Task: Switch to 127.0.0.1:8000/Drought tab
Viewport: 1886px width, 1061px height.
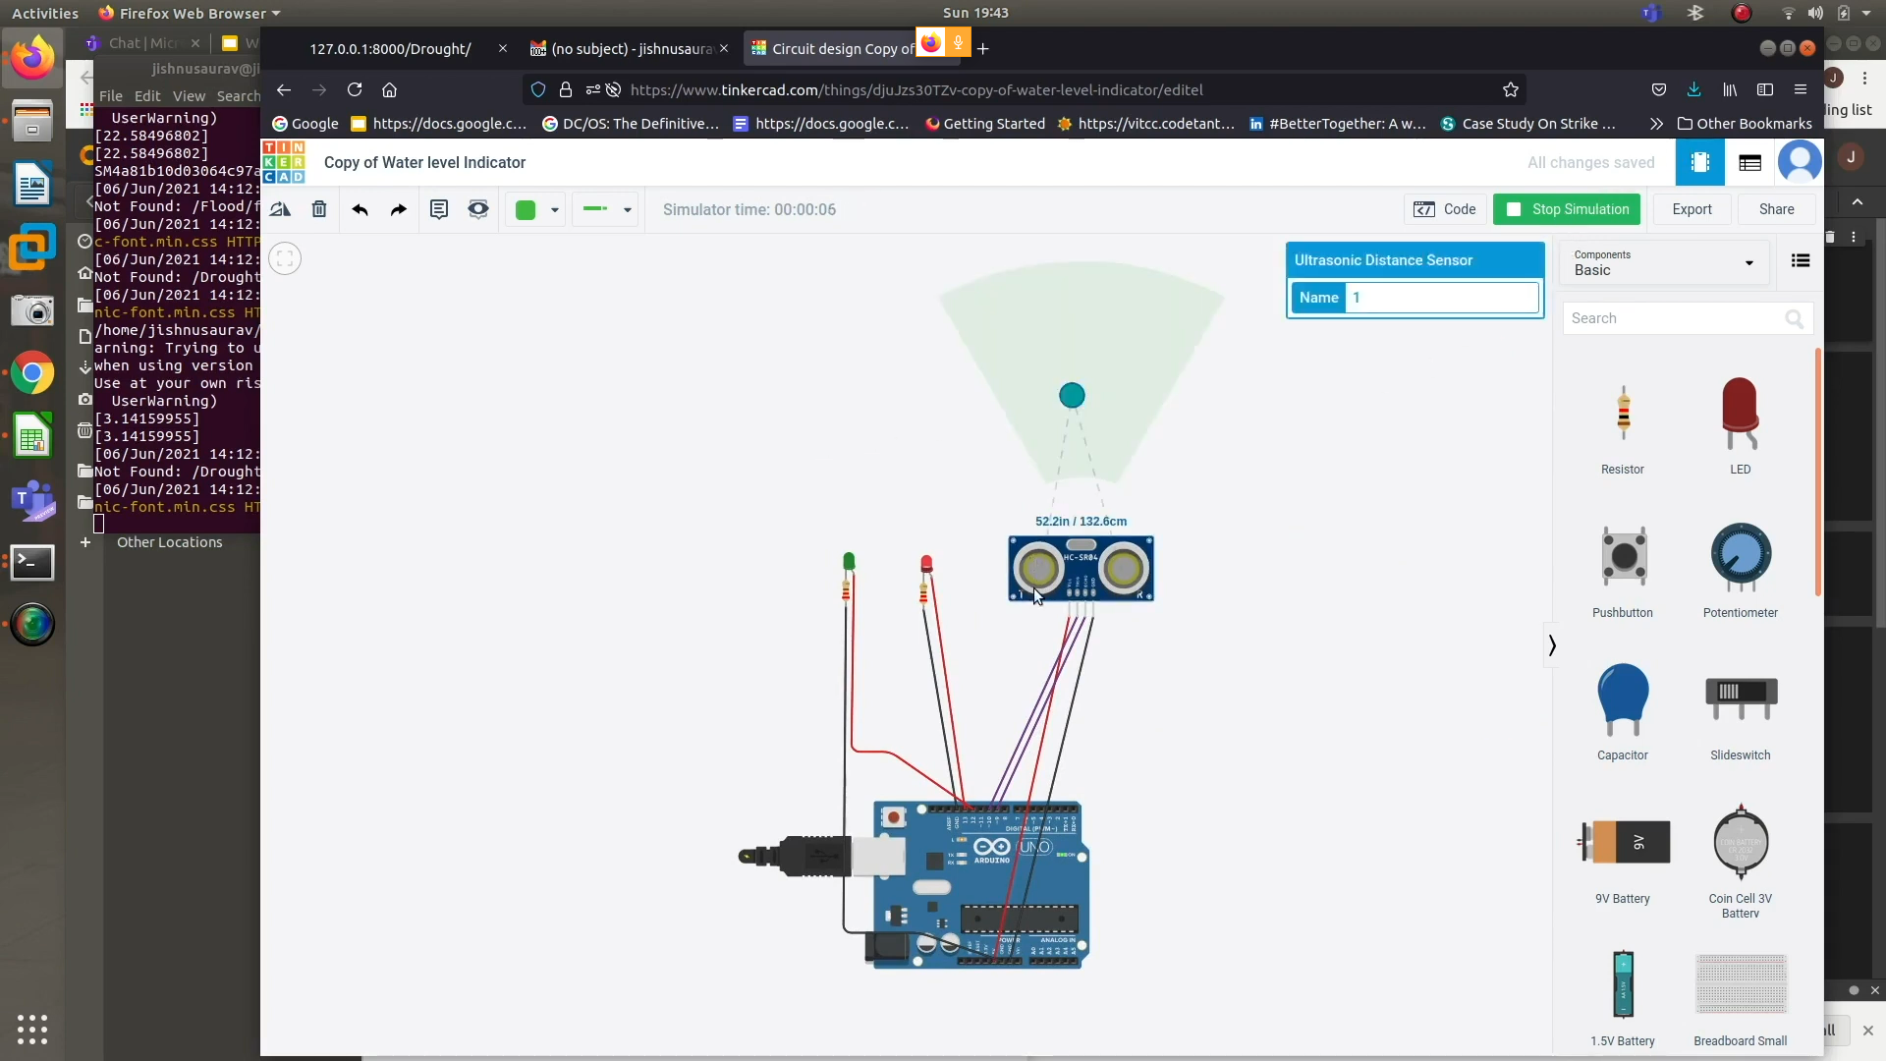Action: coord(391,48)
